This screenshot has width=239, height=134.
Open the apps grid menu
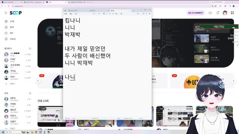pyautogui.click(x=232, y=13)
